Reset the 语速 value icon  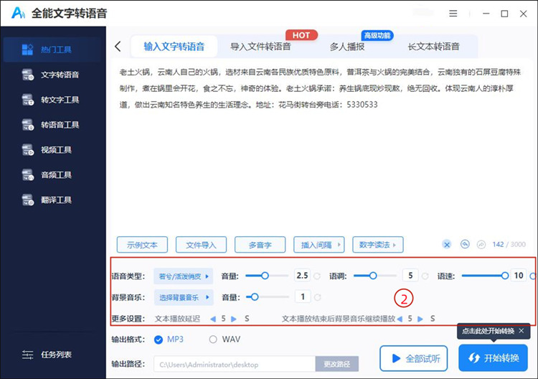point(533,276)
